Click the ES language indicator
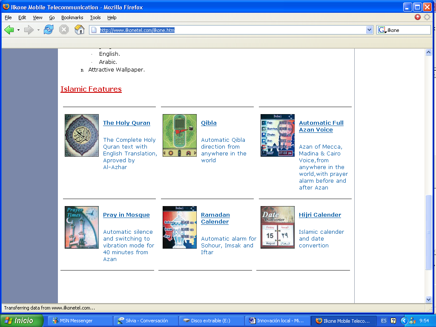This screenshot has height=327, width=436. click(384, 321)
